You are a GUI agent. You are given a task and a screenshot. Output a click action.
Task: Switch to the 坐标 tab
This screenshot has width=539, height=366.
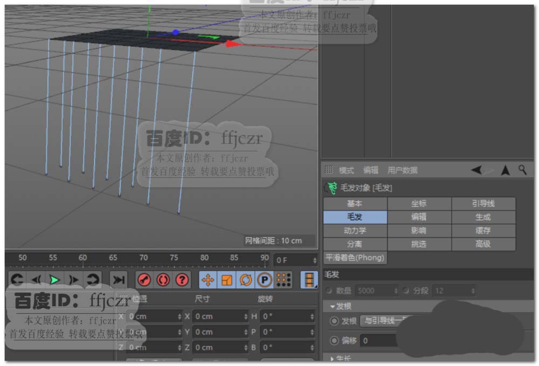pos(419,203)
